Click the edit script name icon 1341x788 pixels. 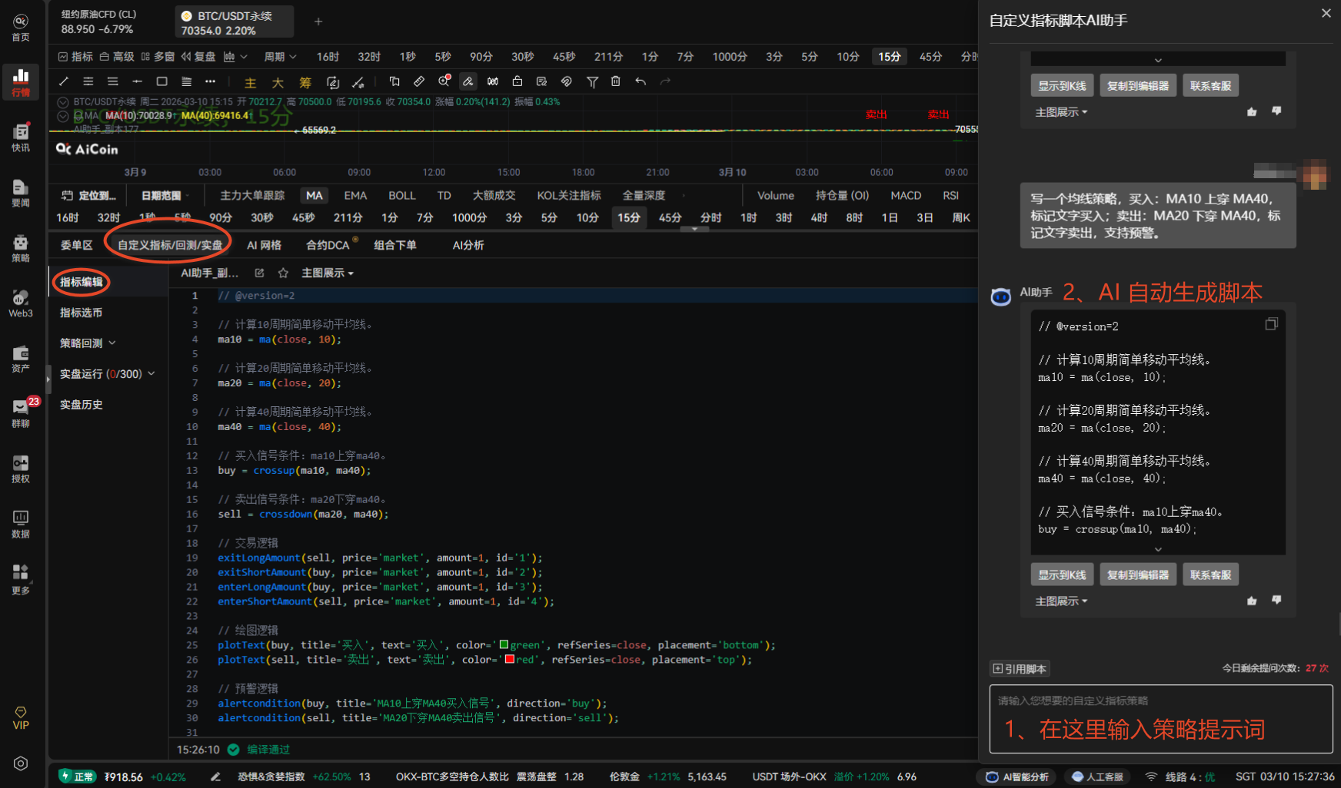[259, 273]
